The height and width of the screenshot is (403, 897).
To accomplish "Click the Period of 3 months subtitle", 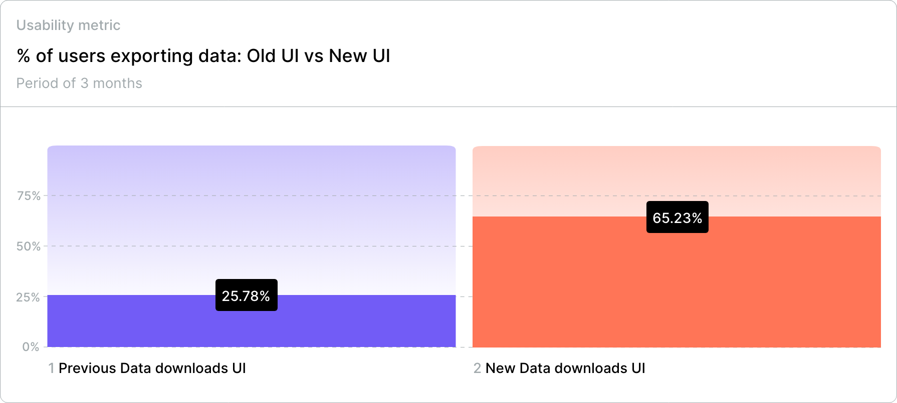I will 79,83.
